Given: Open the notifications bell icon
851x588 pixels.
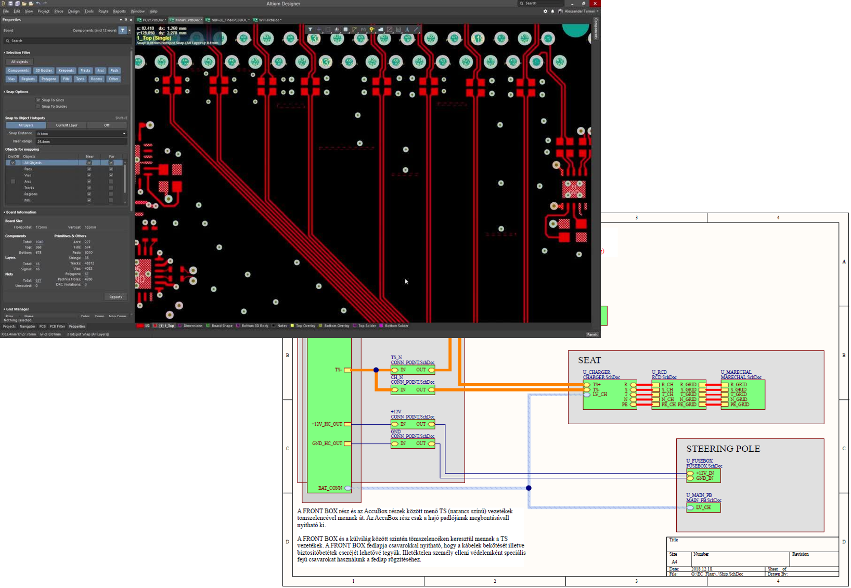Looking at the screenshot, I should [552, 11].
